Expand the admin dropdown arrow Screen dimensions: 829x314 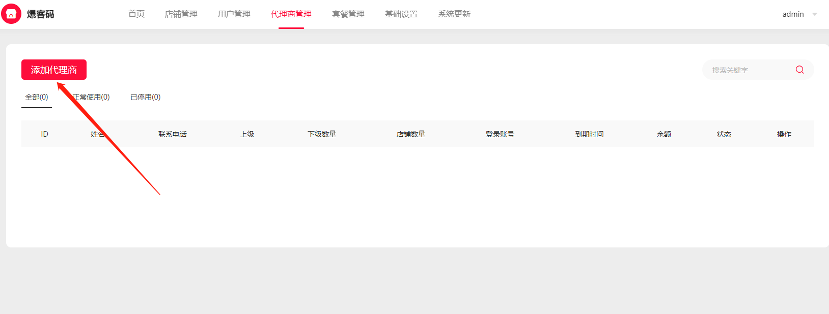[x=815, y=14]
